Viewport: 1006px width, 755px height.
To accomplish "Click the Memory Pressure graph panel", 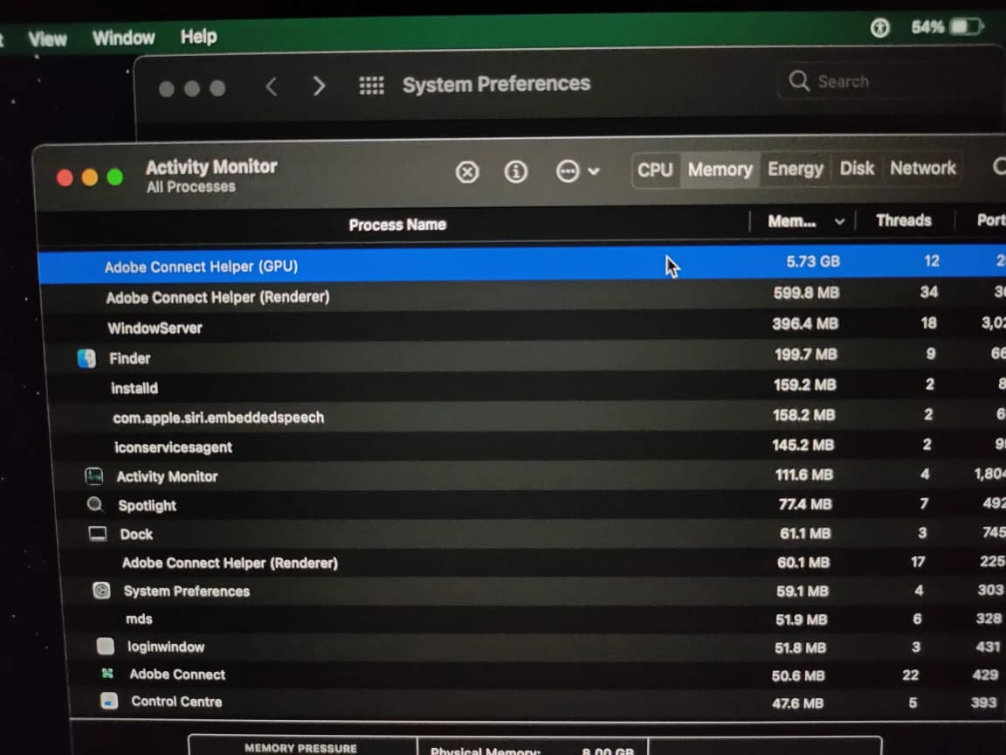I will [x=302, y=745].
